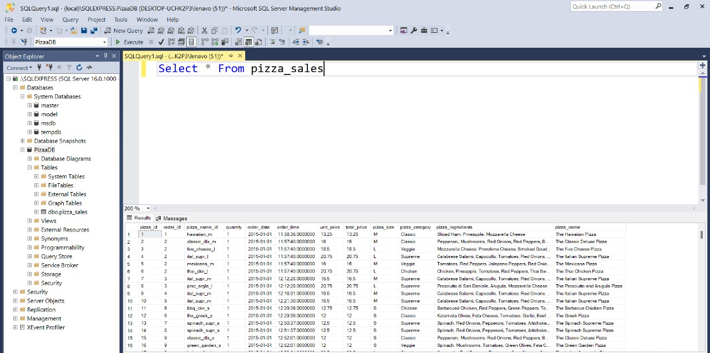Toggle Results to Text display mode

[x=237, y=42]
